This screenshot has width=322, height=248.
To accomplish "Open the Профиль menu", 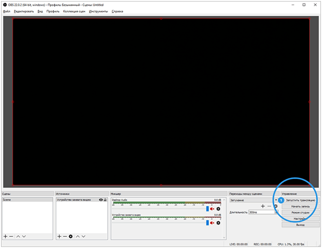I will [53, 11].
